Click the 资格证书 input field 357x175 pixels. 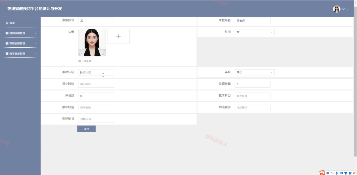(x=96, y=119)
